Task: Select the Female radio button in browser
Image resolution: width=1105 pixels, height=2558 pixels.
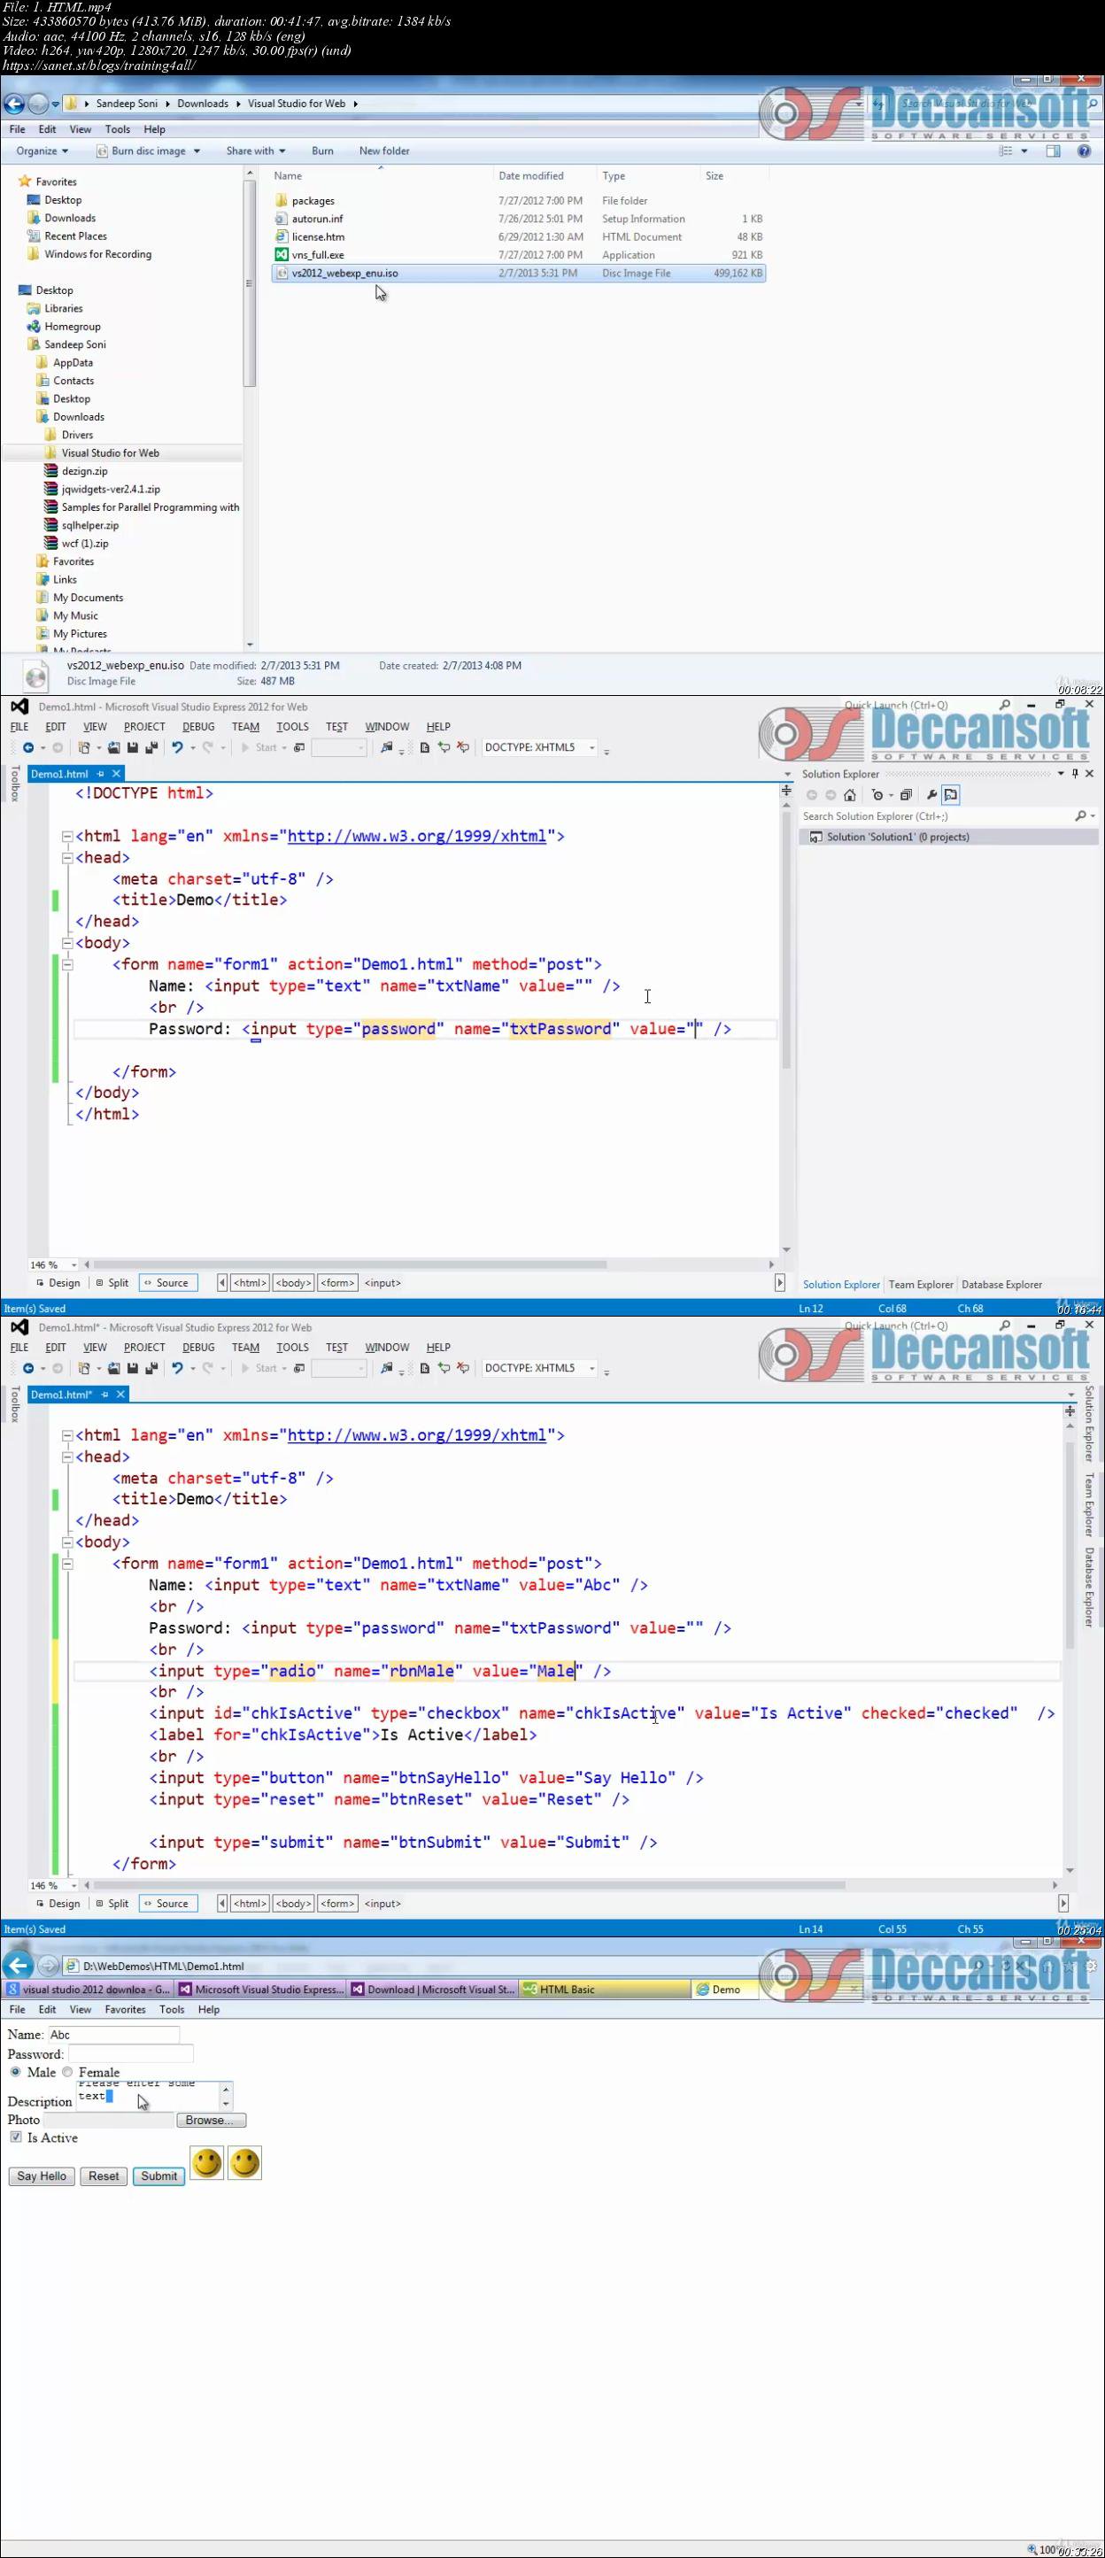Action: (67, 2073)
